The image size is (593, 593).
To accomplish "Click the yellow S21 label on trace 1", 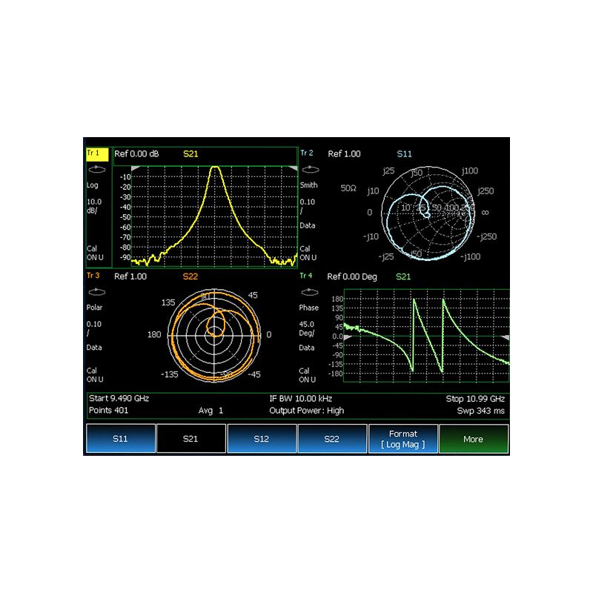I will (x=191, y=154).
